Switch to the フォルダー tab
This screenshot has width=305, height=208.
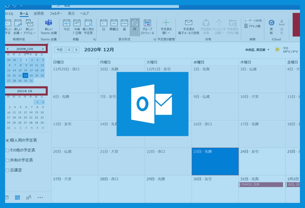(x=56, y=13)
